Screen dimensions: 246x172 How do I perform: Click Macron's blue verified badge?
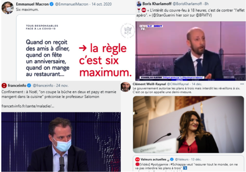pos(52,4)
